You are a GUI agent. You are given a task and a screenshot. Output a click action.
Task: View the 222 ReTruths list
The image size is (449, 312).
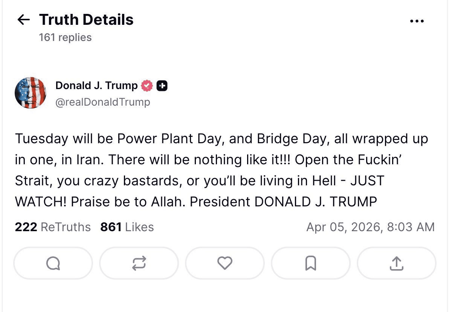53,227
